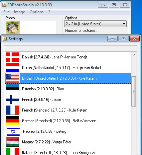Maximize the Settings window
The height and width of the screenshot is (155, 142).
123,39
